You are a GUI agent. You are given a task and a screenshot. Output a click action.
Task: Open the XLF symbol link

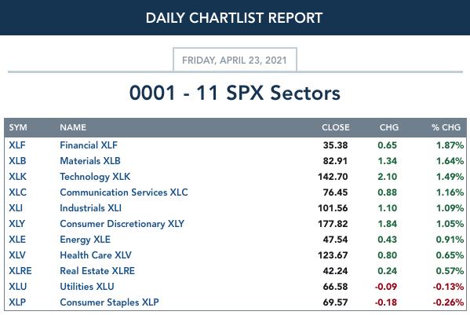click(17, 145)
